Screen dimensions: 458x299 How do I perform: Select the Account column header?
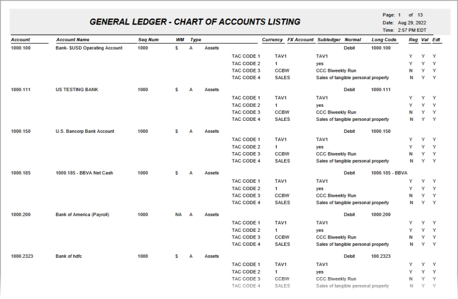pyautogui.click(x=20, y=40)
